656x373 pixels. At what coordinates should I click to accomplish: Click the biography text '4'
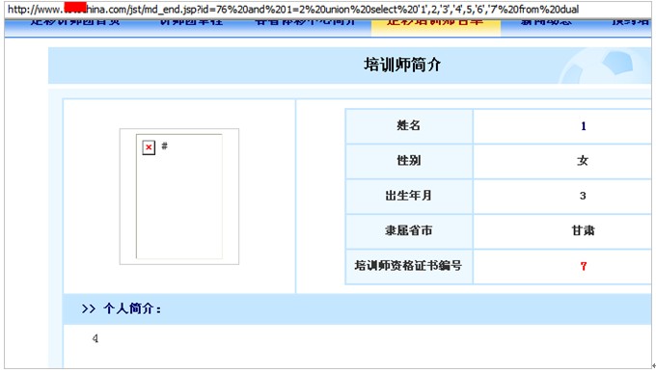[x=96, y=338]
